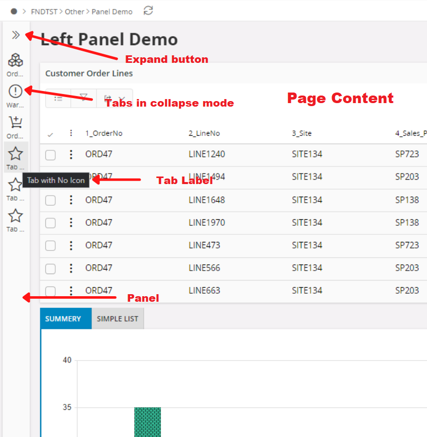Viewport: 427px width, 437px height.
Task: Expand the left panel with double chevron
Action: tap(16, 35)
